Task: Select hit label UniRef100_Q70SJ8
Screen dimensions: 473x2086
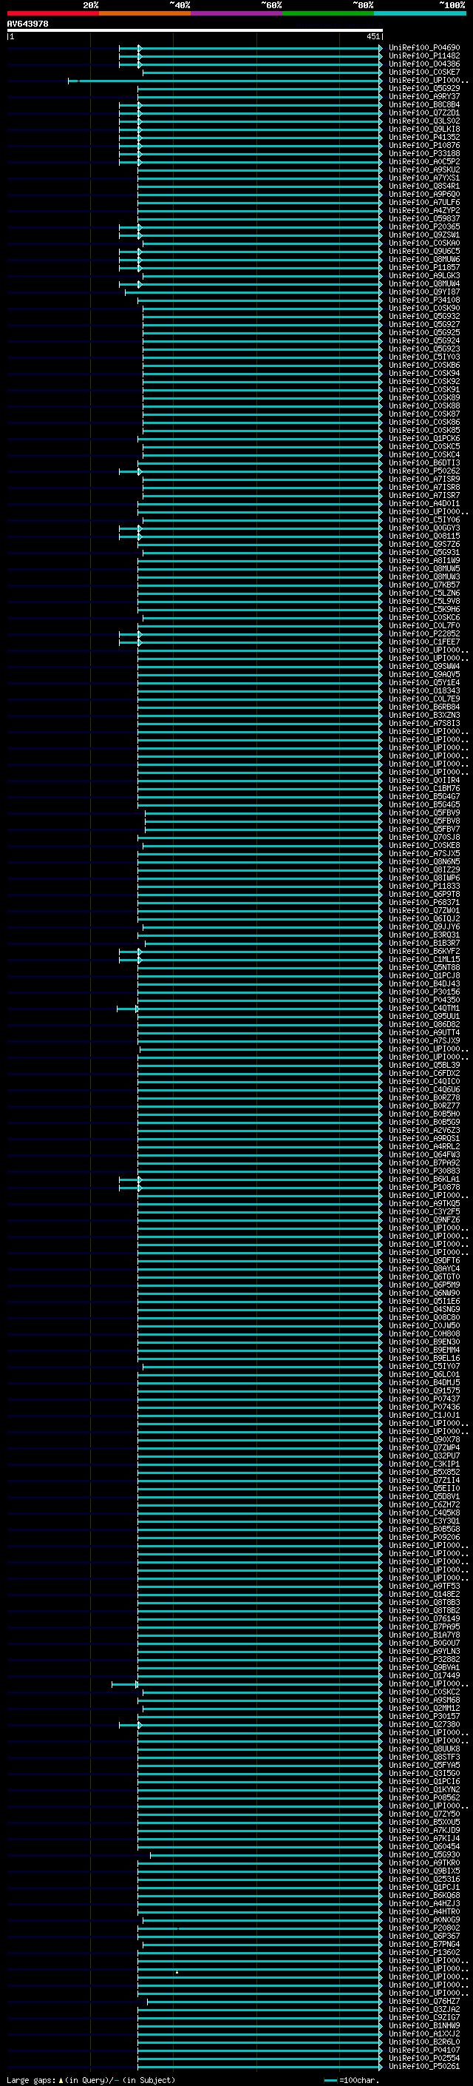Action: [424, 838]
